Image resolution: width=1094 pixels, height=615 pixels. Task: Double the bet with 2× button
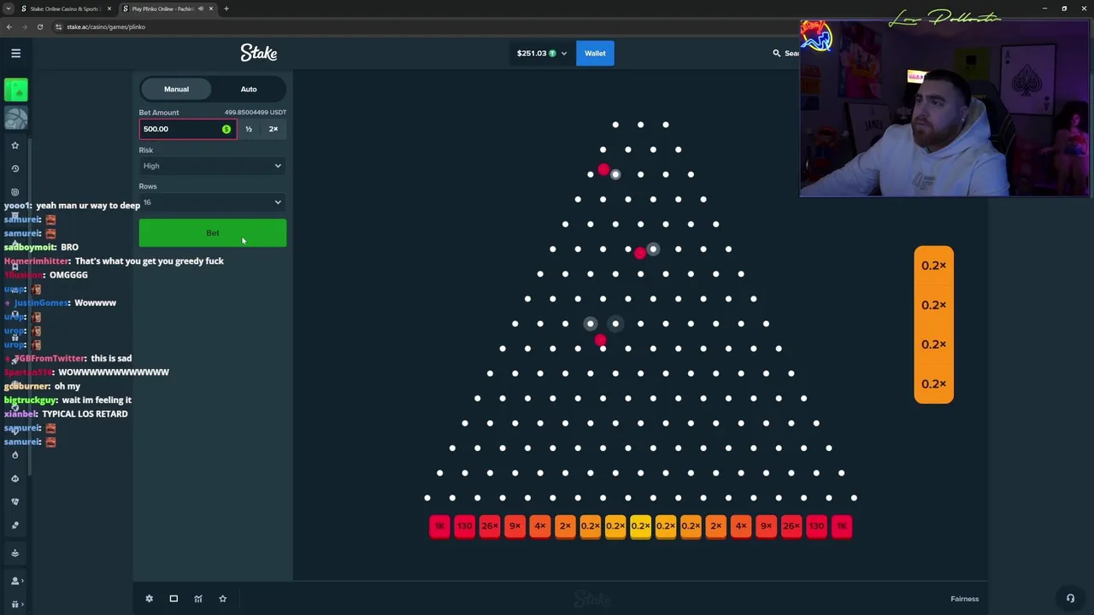pyautogui.click(x=273, y=129)
